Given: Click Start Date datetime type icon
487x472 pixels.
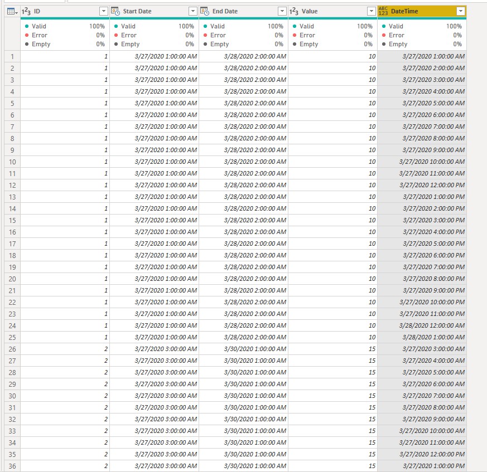Looking at the screenshot, I should click(x=115, y=12).
